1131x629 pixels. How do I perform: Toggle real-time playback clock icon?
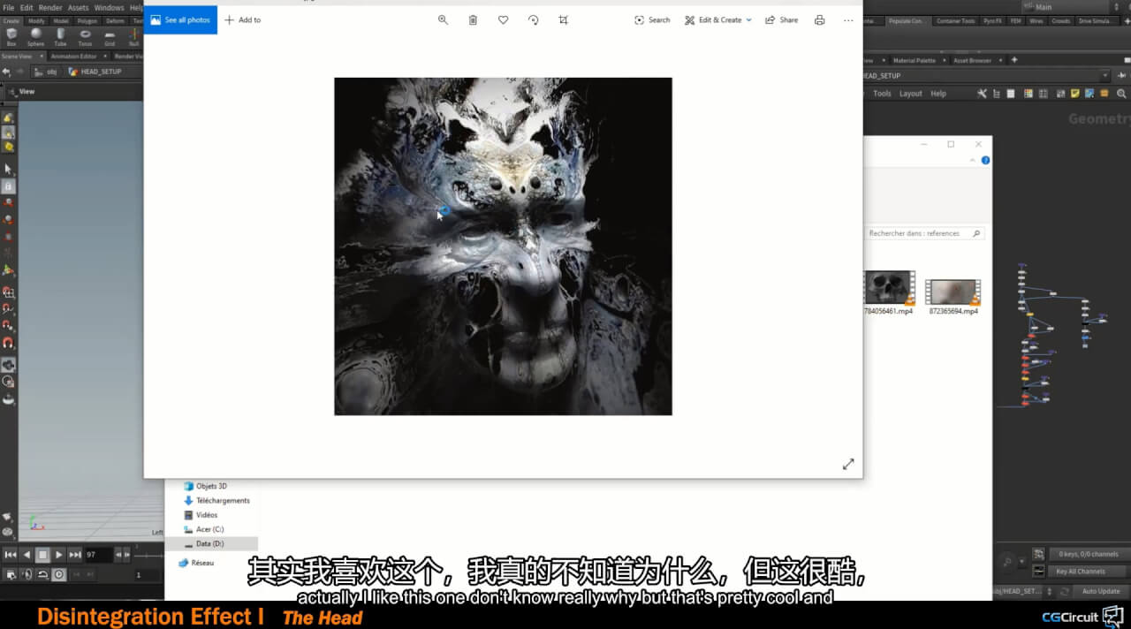(58, 574)
